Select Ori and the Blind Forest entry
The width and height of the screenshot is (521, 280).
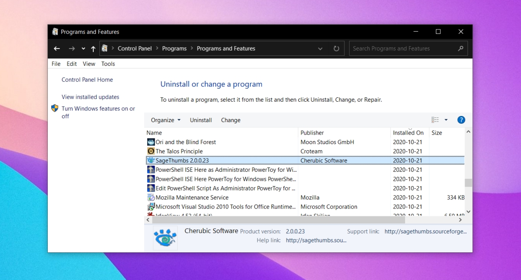(x=304, y=142)
